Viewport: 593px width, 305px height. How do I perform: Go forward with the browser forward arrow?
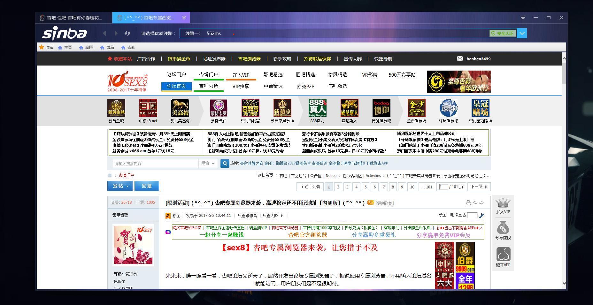point(116,33)
